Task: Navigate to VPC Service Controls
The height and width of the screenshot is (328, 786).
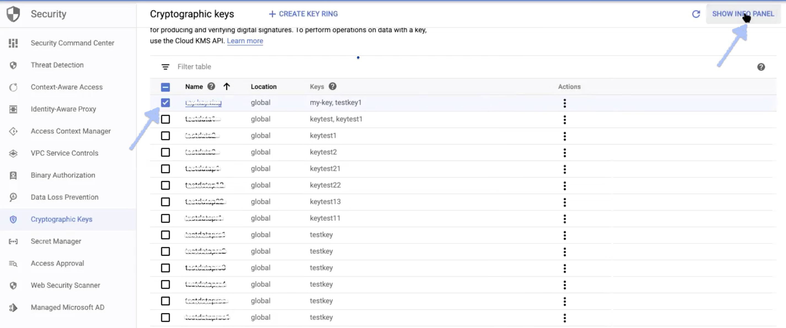Action: (64, 153)
